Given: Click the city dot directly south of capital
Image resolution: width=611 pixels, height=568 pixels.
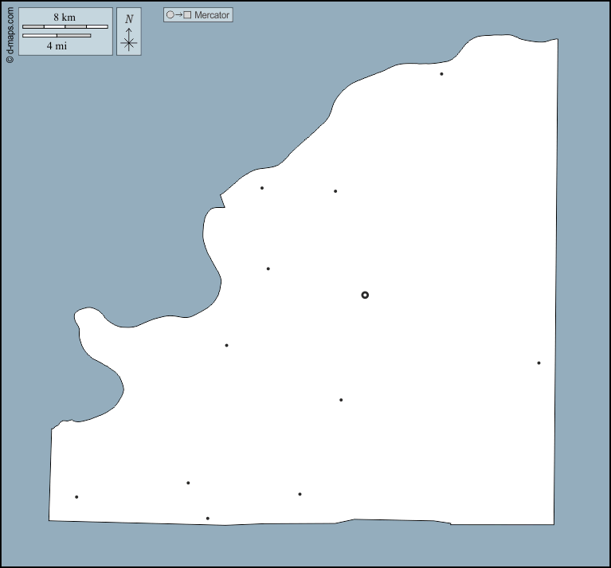Looking at the screenshot, I should (341, 400).
